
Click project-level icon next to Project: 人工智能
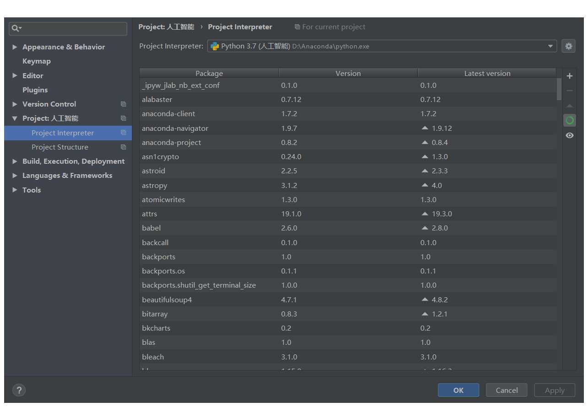(123, 118)
